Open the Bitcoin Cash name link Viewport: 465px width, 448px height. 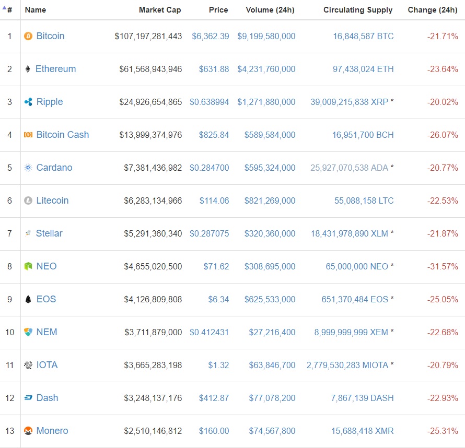point(63,135)
